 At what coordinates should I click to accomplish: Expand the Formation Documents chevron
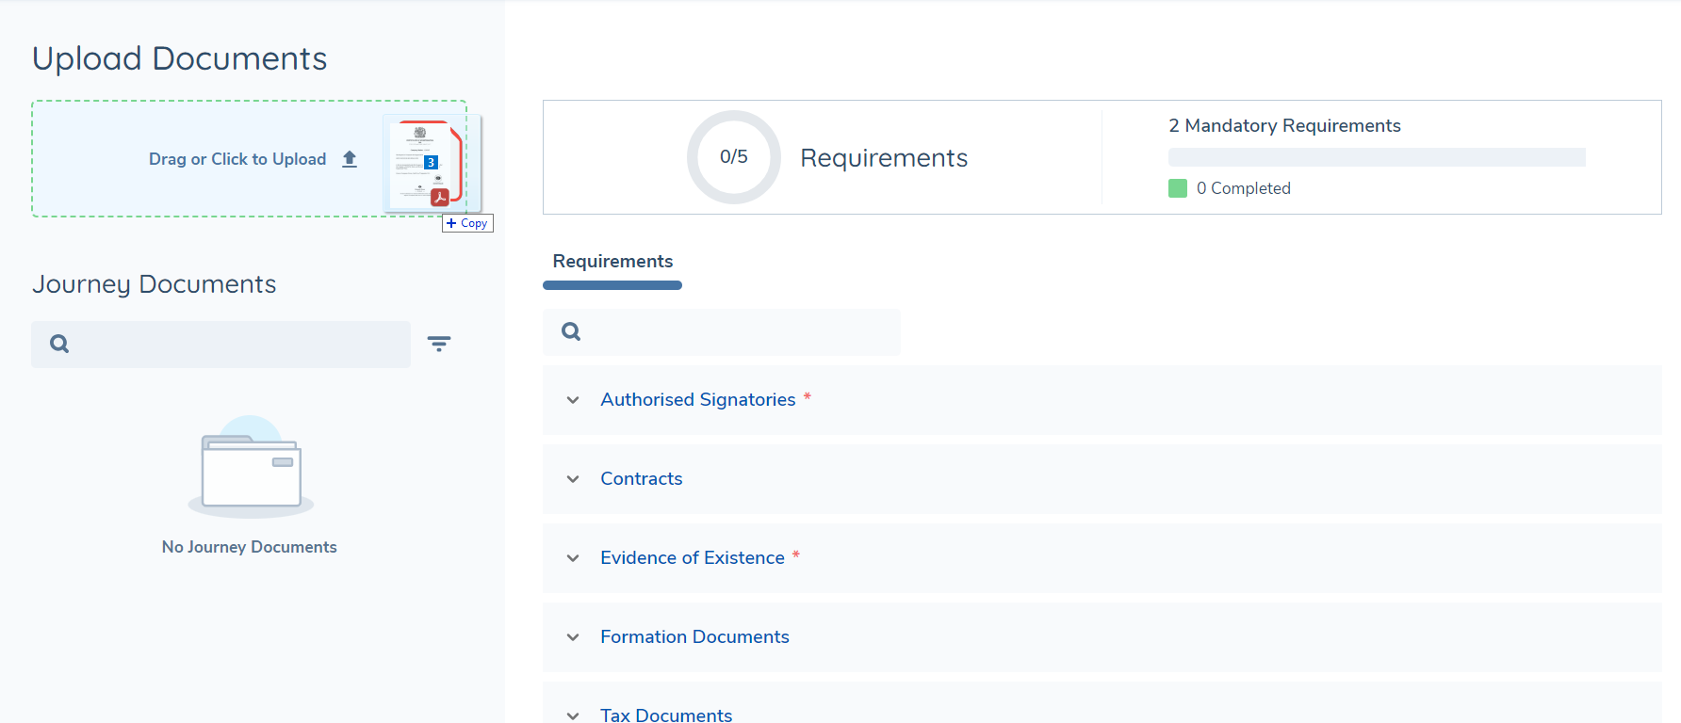click(573, 637)
